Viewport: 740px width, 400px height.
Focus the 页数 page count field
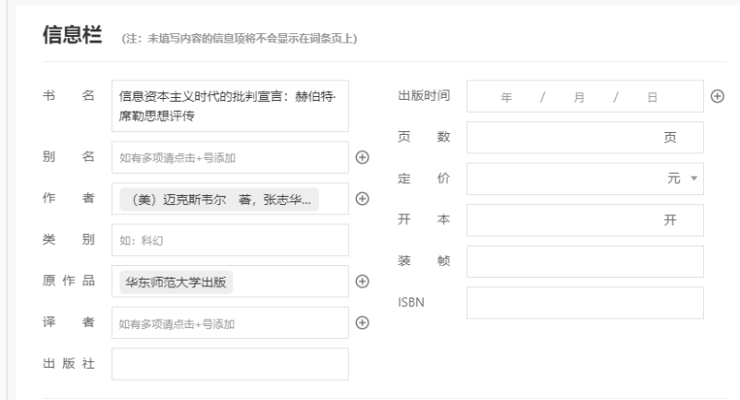(585, 138)
